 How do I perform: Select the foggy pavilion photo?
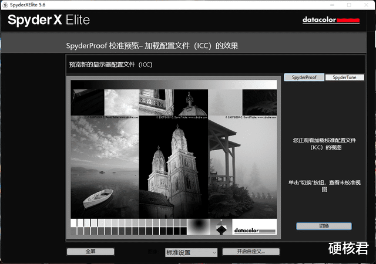click(x=243, y=167)
